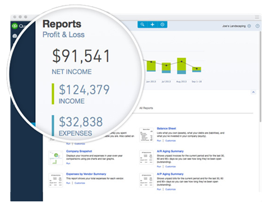Click the 'Jun 2013' axis label
The height and width of the screenshot is (207, 270).
[151, 81]
